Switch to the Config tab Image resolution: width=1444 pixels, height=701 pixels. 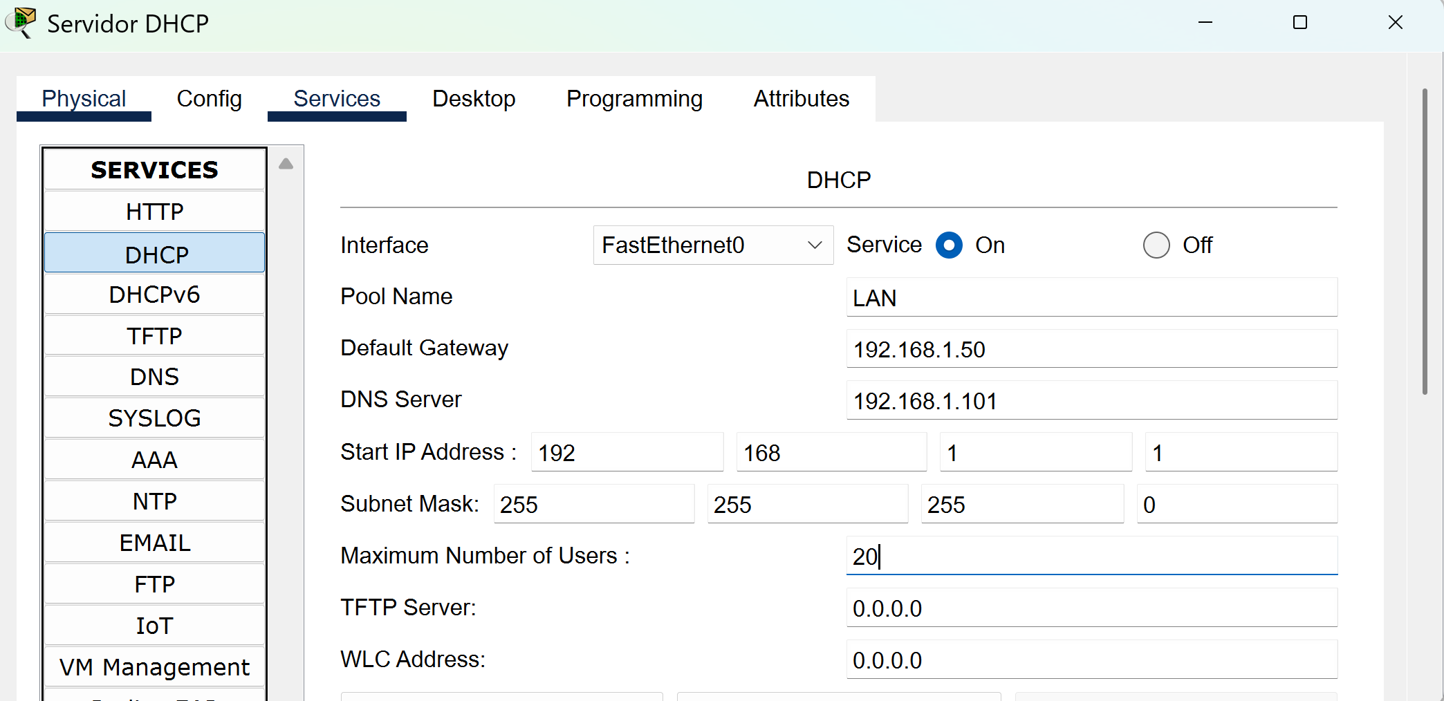coord(209,99)
